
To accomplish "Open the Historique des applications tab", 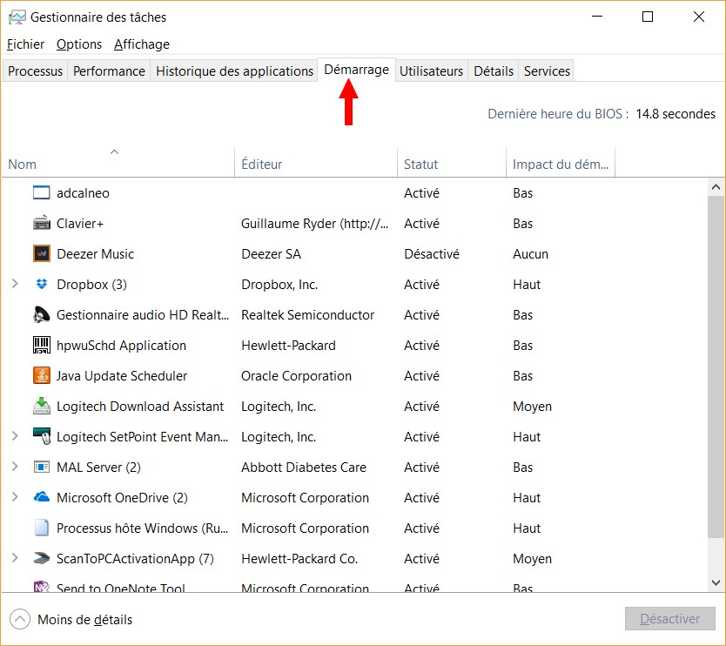I will click(x=234, y=71).
